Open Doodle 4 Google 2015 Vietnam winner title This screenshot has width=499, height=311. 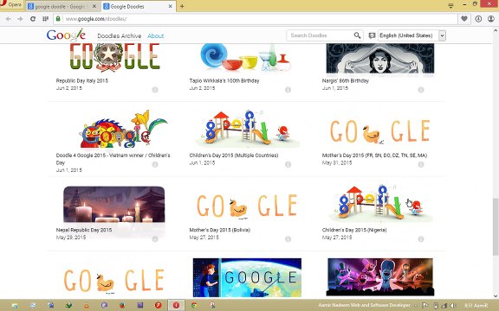coord(113,159)
